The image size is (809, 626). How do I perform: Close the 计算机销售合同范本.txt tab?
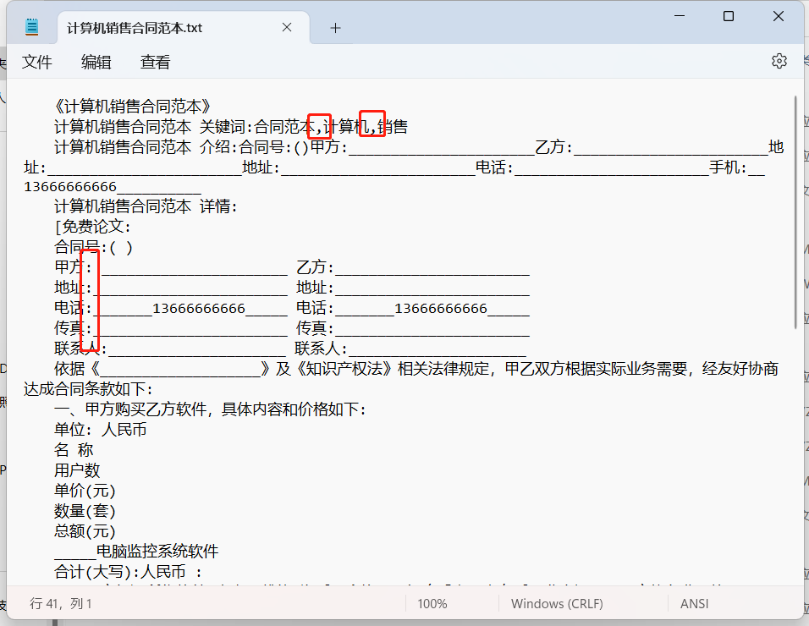click(287, 27)
